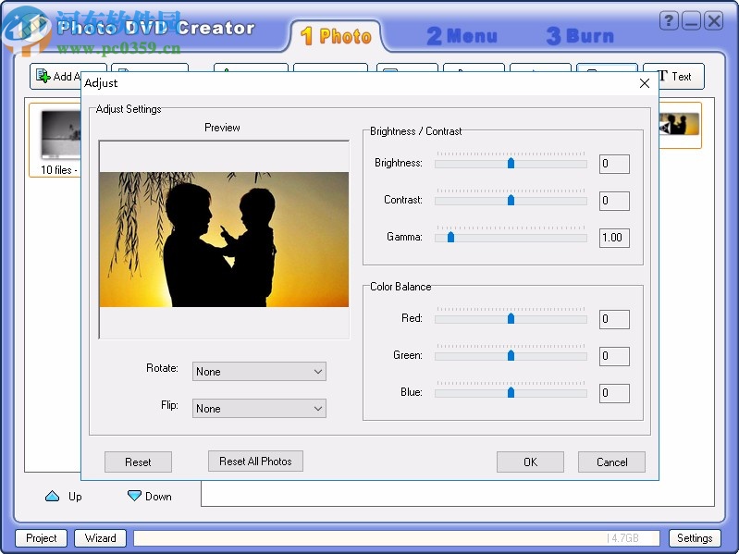The height and width of the screenshot is (554, 739).
Task: Confirm adjustments with OK
Action: [530, 462]
